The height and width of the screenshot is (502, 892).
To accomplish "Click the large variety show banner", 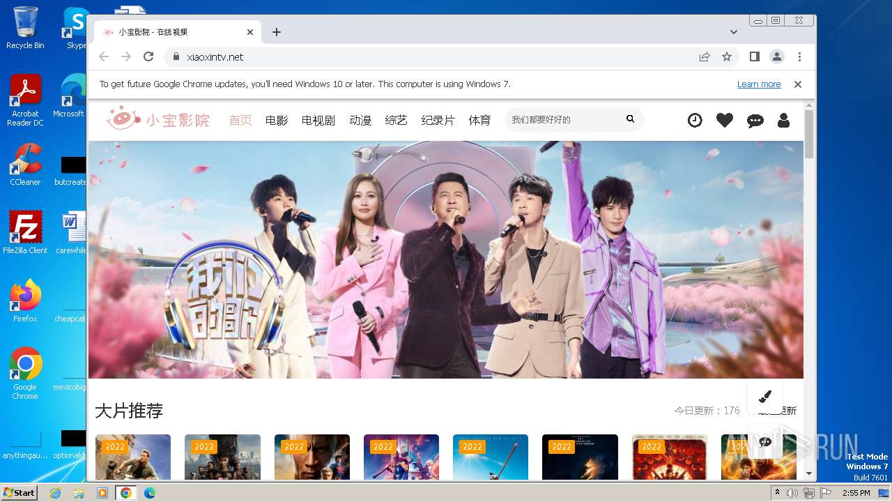I will (446, 259).
